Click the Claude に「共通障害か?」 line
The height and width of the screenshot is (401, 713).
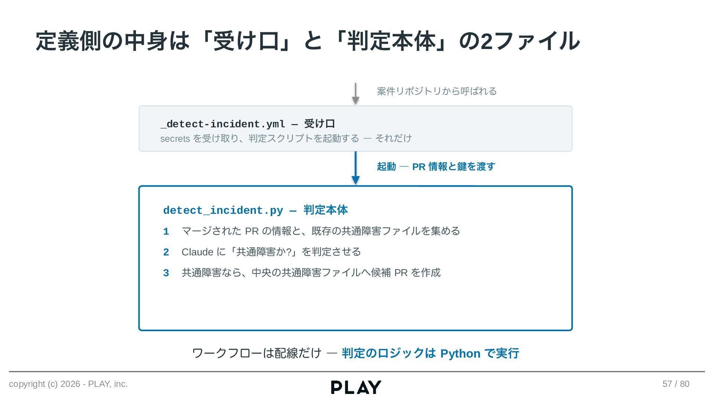(271, 252)
